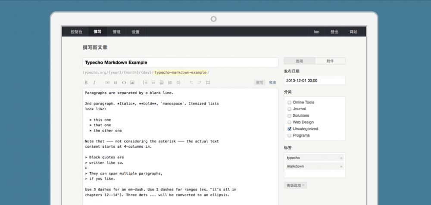431x205 pixels.
Task: Check the Journal category
Action: tap(290, 109)
